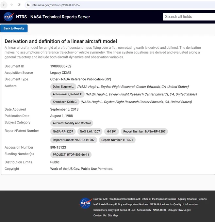Open Accessibility footer link

[144, 210]
